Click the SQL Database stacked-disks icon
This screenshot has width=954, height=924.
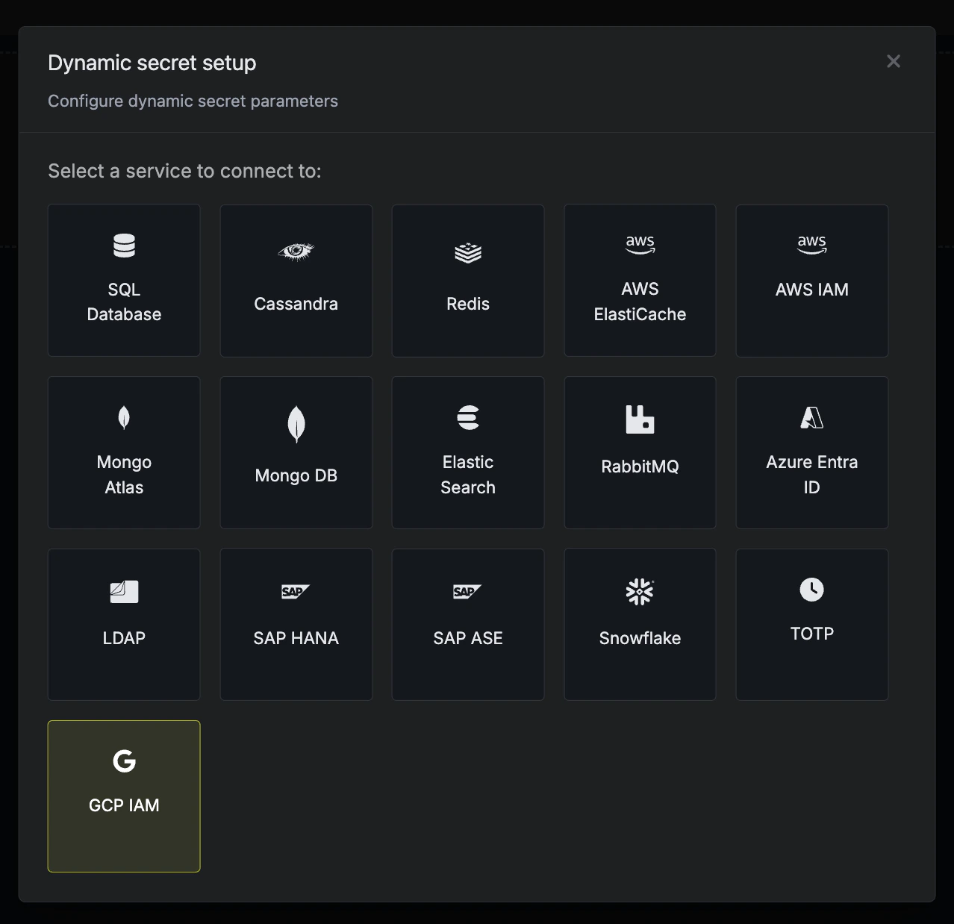[x=124, y=246]
